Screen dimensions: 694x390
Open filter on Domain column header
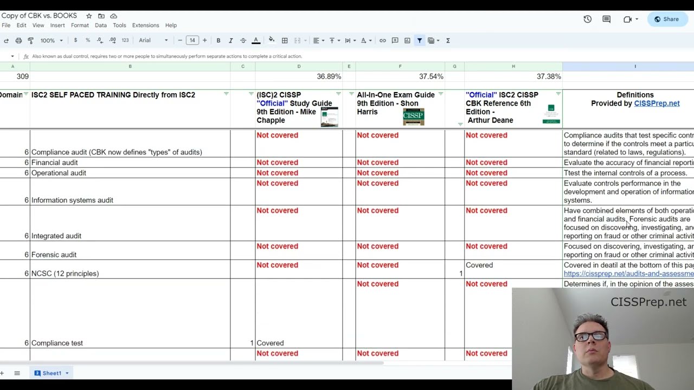point(25,94)
